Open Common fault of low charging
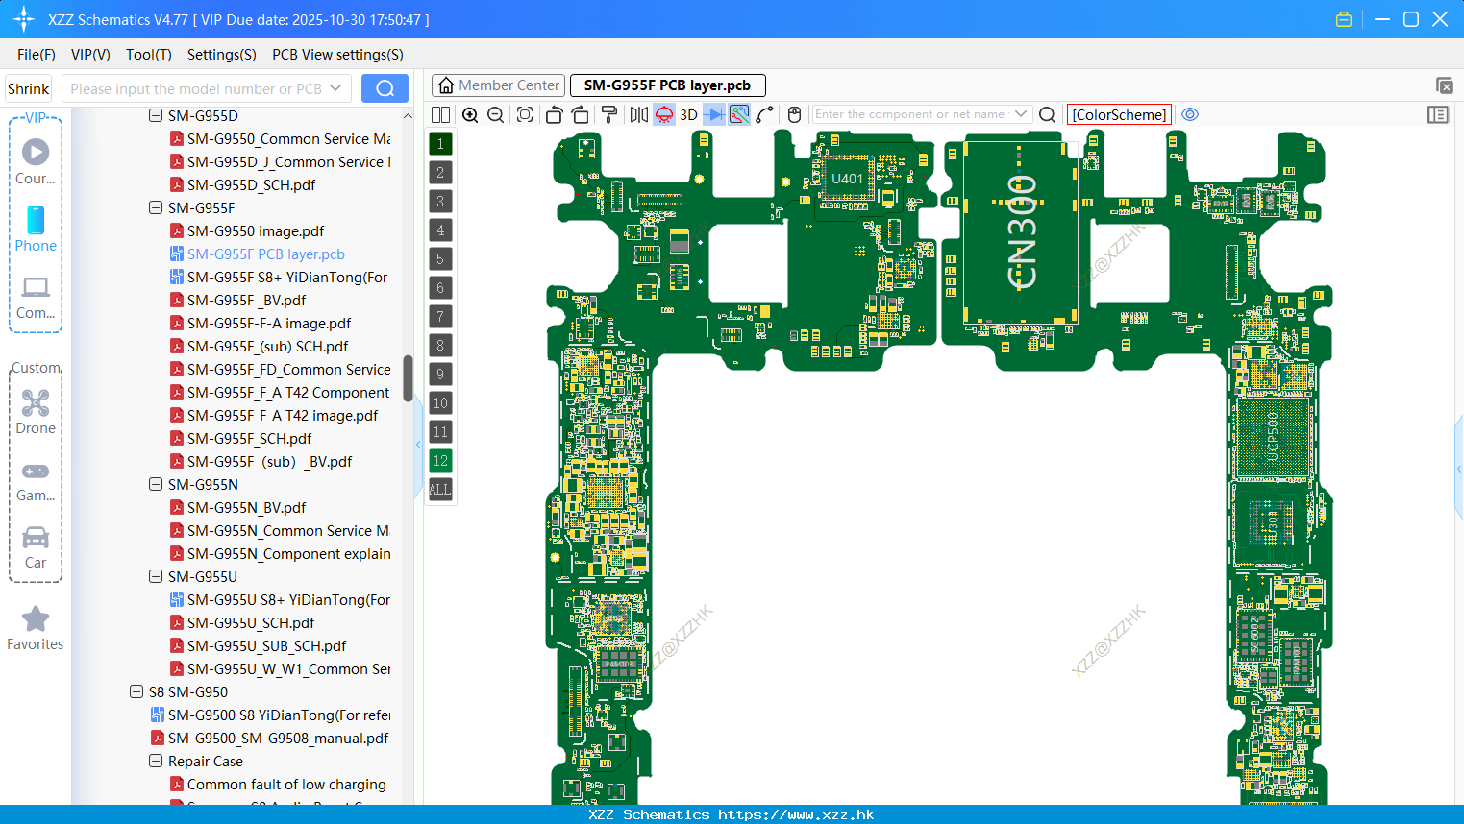The width and height of the screenshot is (1464, 824). [x=286, y=784]
